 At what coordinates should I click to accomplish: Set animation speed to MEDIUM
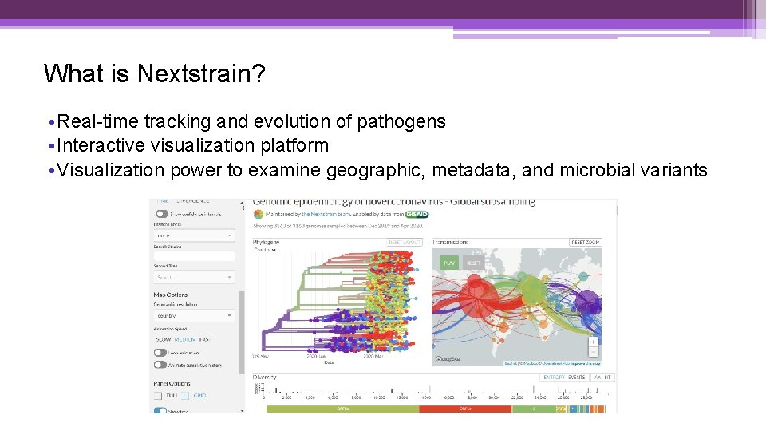tap(184, 339)
